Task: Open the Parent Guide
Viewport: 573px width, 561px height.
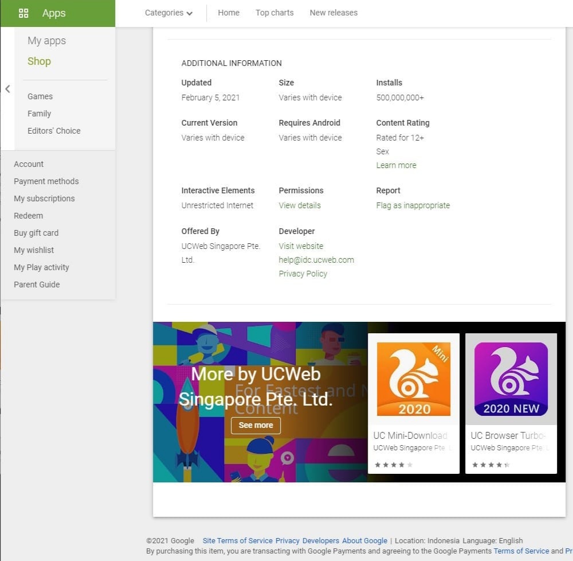Action: (37, 285)
